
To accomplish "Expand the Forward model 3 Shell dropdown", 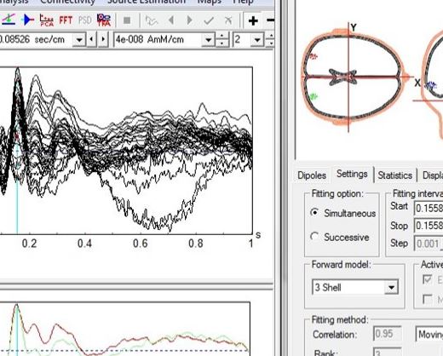I will (391, 287).
